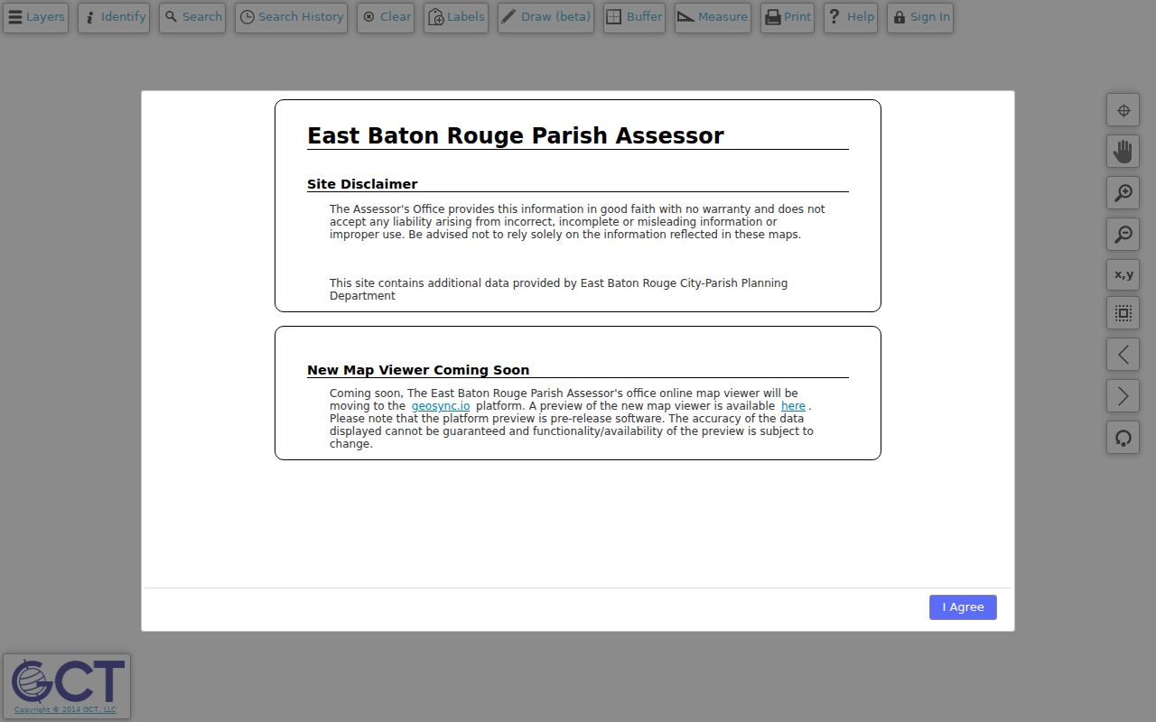This screenshot has width=1156, height=722.
Task: Select the zoom in magnifier
Action: pyautogui.click(x=1123, y=192)
